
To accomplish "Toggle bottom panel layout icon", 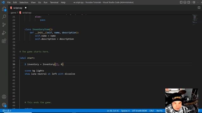I will [185, 2].
